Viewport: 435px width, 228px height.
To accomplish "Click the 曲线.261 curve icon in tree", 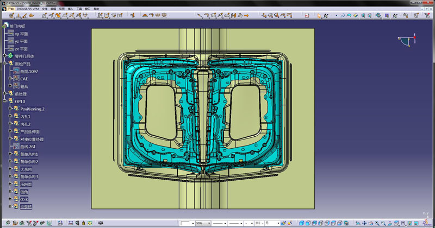I will tap(16, 147).
